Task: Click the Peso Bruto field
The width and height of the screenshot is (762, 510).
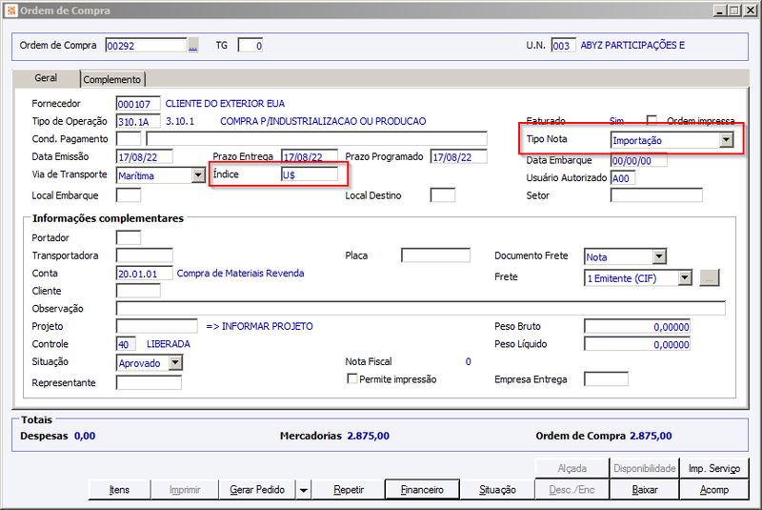Action: 637,327
